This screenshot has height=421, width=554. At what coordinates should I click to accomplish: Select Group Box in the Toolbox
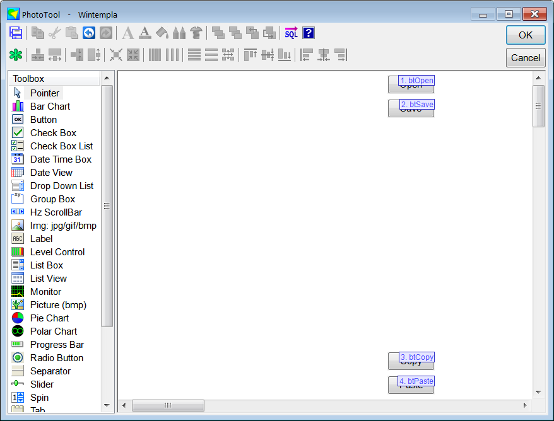tap(52, 199)
